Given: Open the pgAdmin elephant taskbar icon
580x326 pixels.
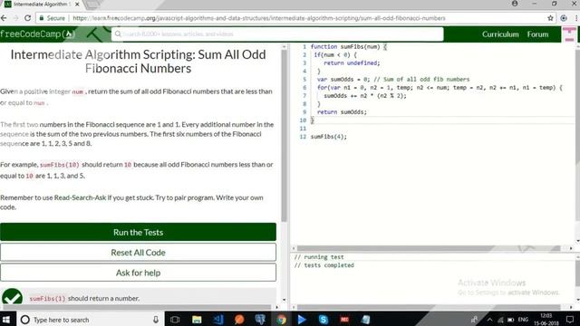Looking at the screenshot, I should [x=260, y=320].
